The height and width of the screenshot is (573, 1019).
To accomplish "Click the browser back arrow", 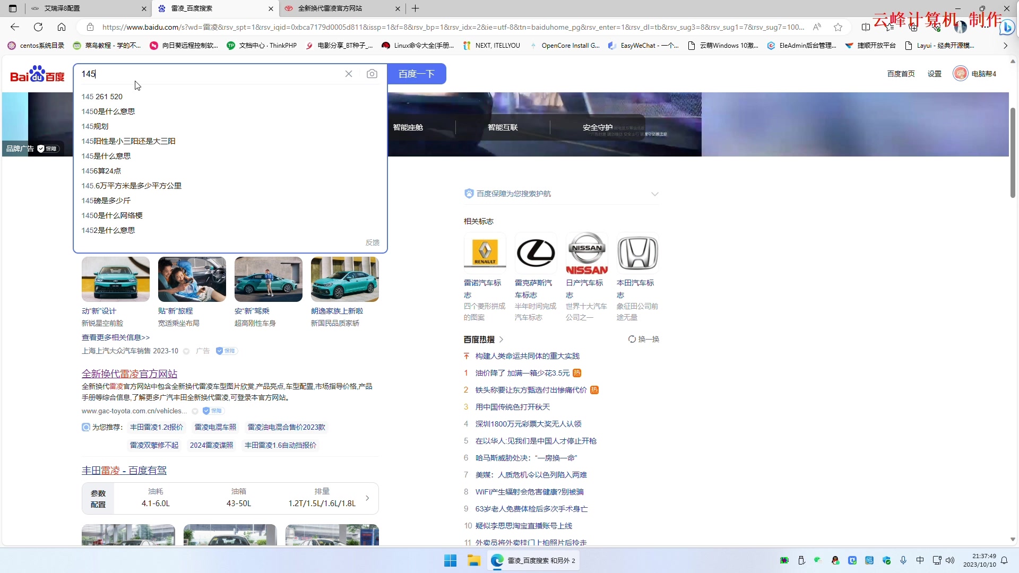I will point(15,27).
